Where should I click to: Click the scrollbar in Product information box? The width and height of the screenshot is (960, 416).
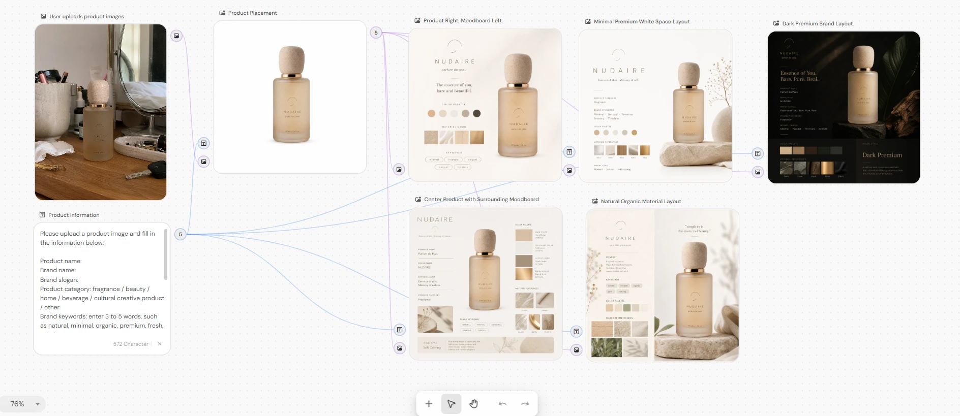166,255
